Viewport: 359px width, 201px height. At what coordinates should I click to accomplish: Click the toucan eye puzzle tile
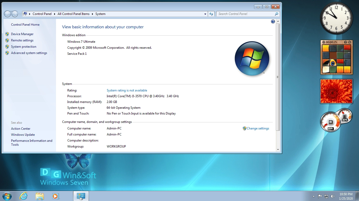tap(333, 63)
